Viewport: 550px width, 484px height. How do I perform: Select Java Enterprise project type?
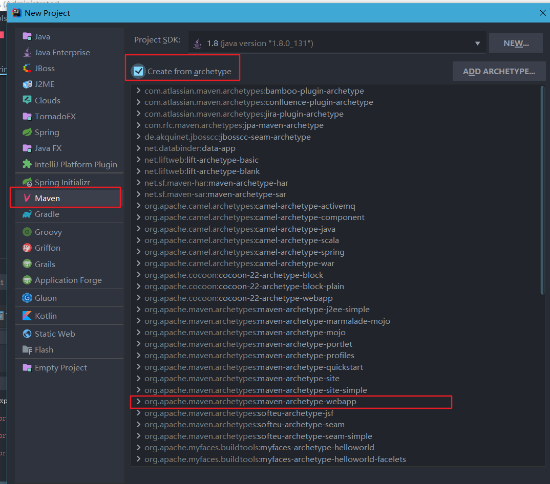tap(70, 53)
